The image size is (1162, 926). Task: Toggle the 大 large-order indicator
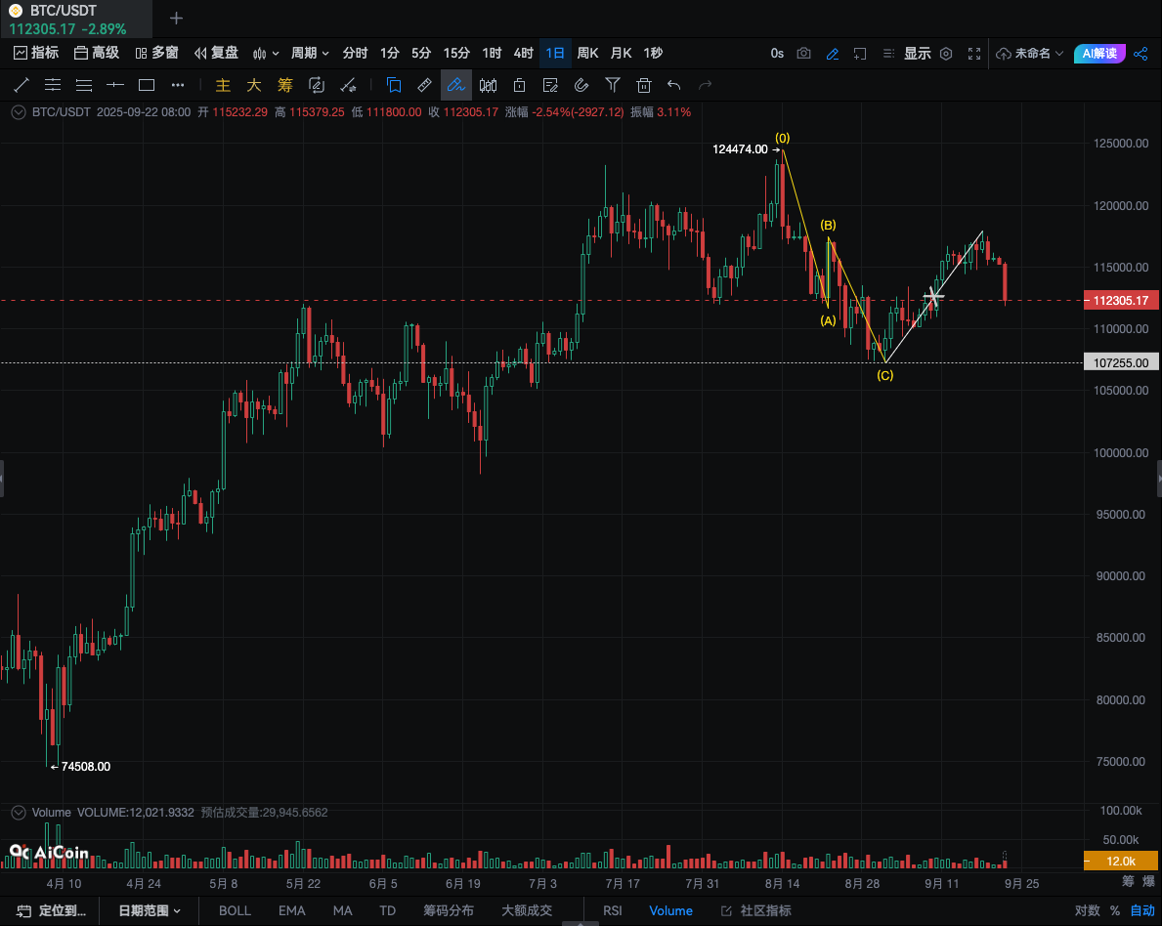point(253,85)
